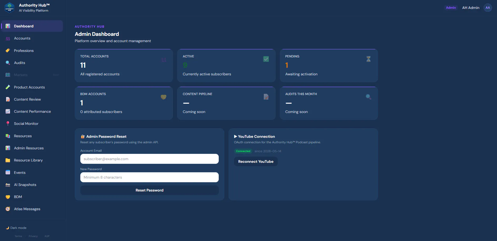This screenshot has width=497, height=241.
Task: Click the Total Accounts value 11
Action: point(83,65)
